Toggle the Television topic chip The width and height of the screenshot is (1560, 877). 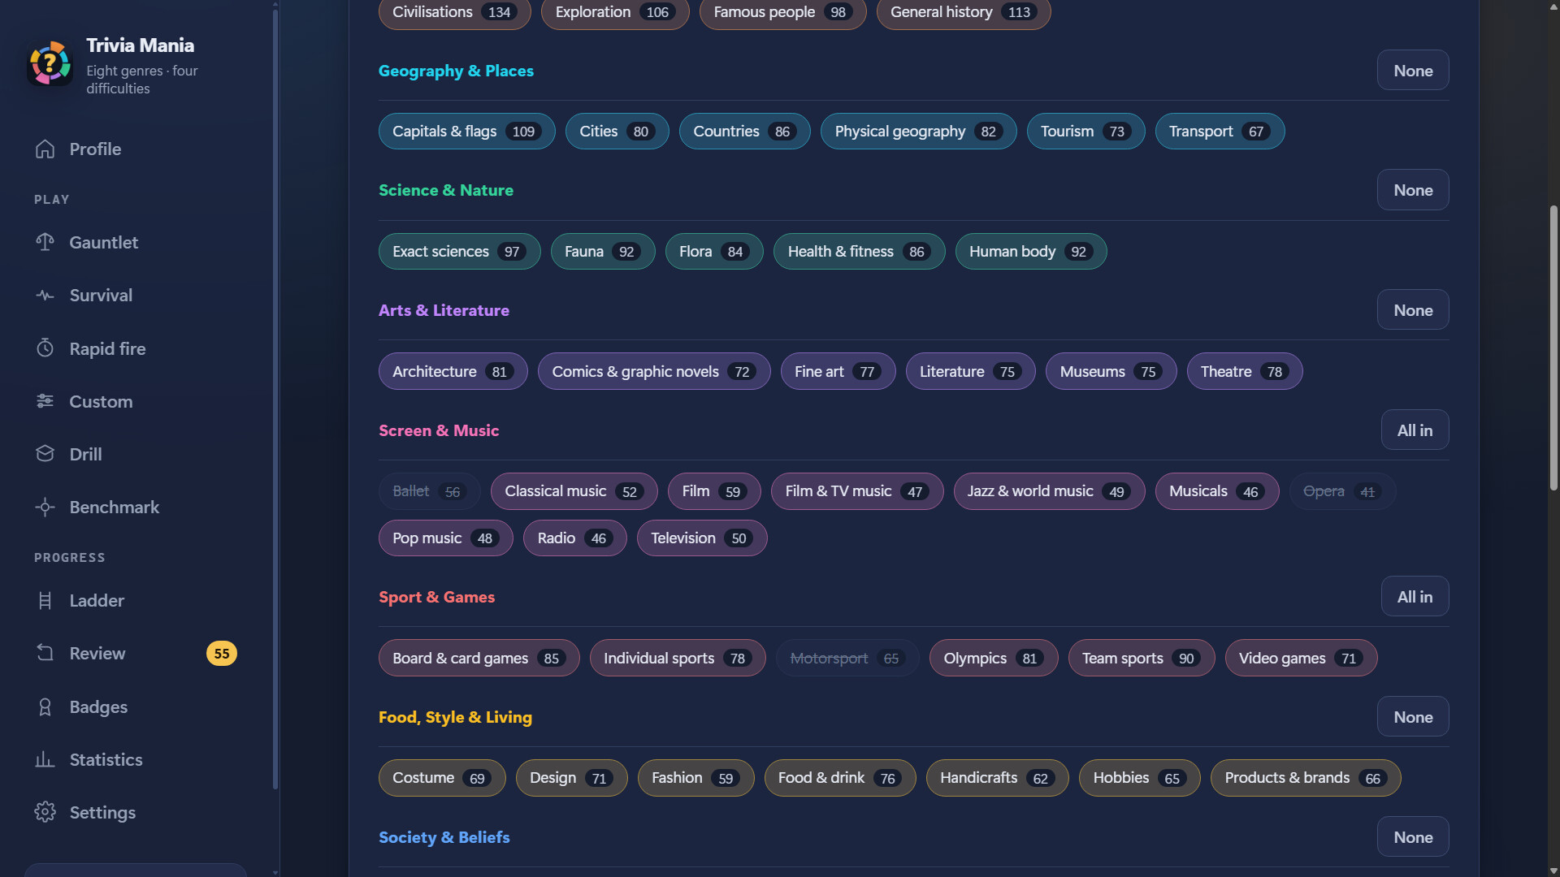[701, 538]
